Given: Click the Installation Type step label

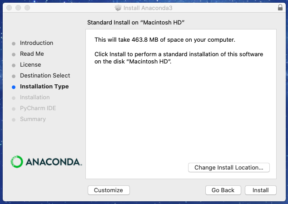Looking at the screenshot, I should point(45,87).
